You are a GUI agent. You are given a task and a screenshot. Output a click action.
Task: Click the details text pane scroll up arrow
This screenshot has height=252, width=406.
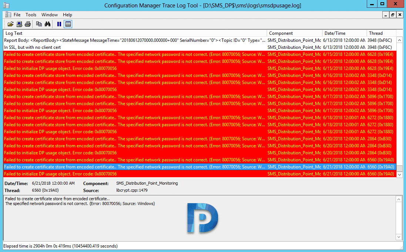click(399, 199)
